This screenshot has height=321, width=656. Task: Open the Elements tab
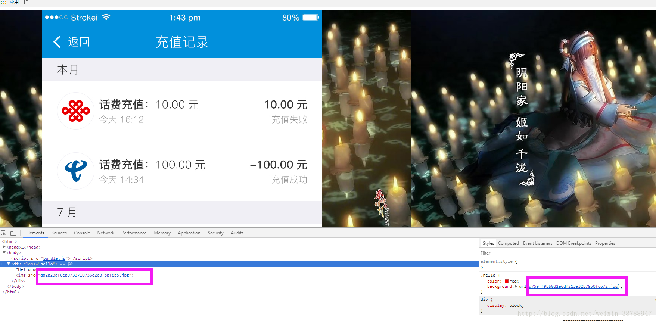[x=35, y=233]
